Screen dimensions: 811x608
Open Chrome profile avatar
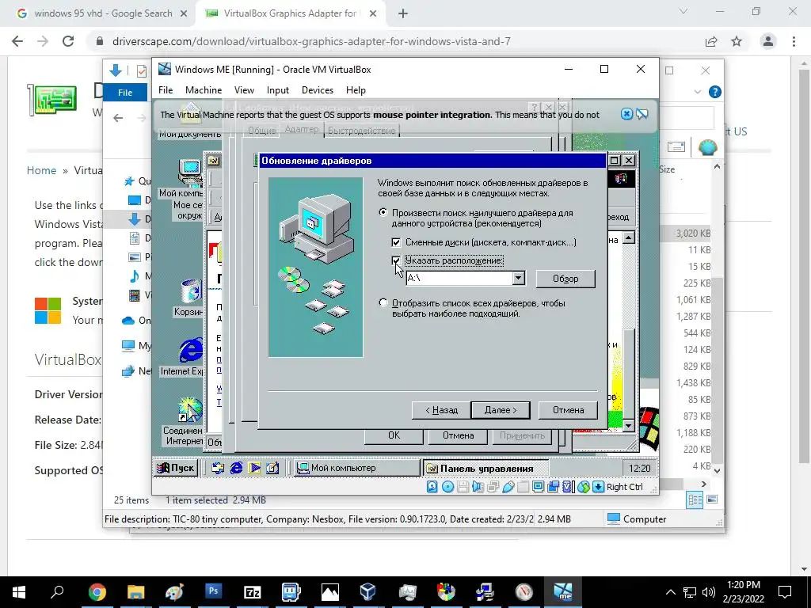(768, 41)
